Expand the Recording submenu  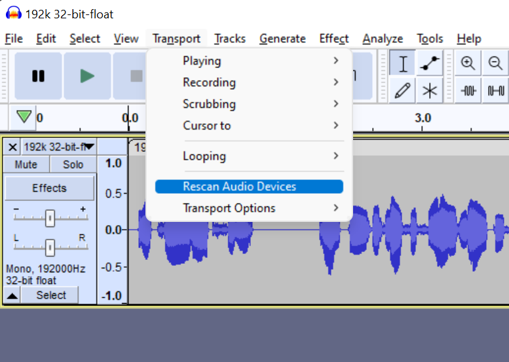pos(249,82)
